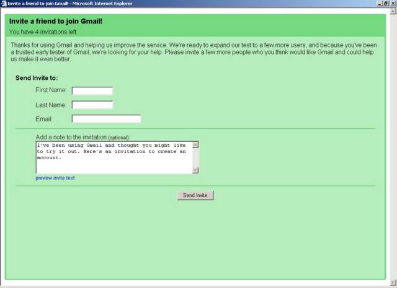Click the "Last Name:" label
Viewport: 397px width, 288px height.
pyautogui.click(x=51, y=105)
